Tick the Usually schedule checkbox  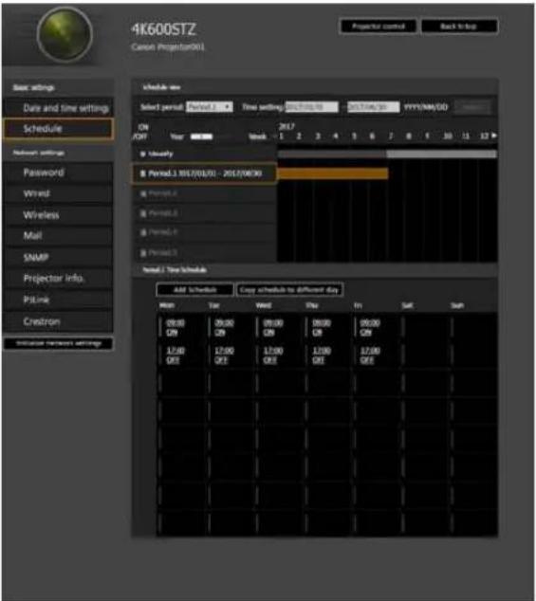click(142, 155)
